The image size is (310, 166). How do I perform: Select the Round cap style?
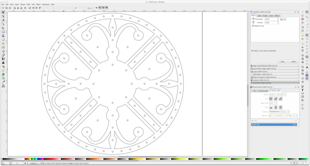tap(276, 107)
